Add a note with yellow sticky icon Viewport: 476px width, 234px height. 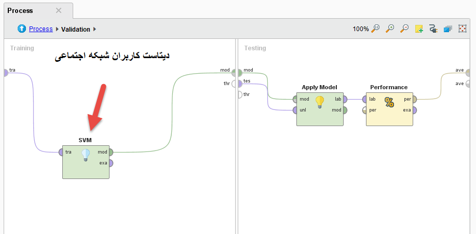(x=419, y=29)
